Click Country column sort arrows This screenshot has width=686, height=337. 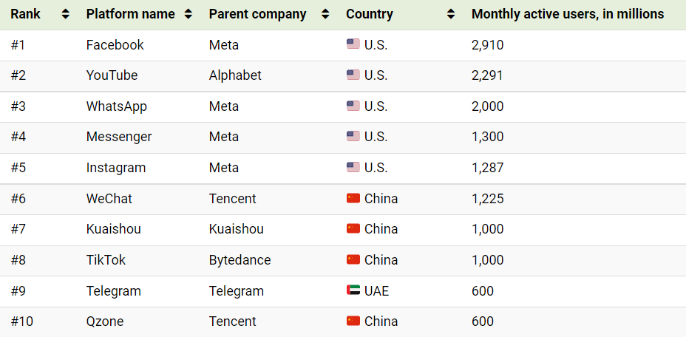click(x=451, y=15)
